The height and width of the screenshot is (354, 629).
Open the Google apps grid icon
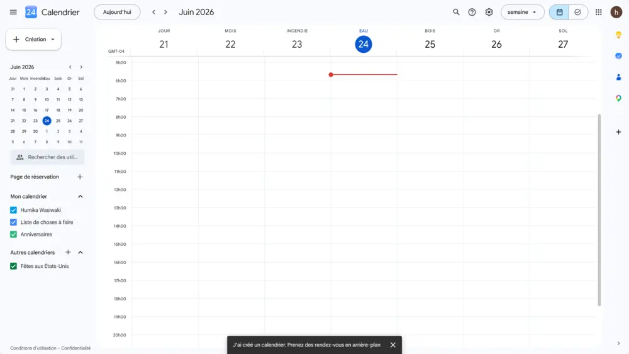(x=599, y=12)
